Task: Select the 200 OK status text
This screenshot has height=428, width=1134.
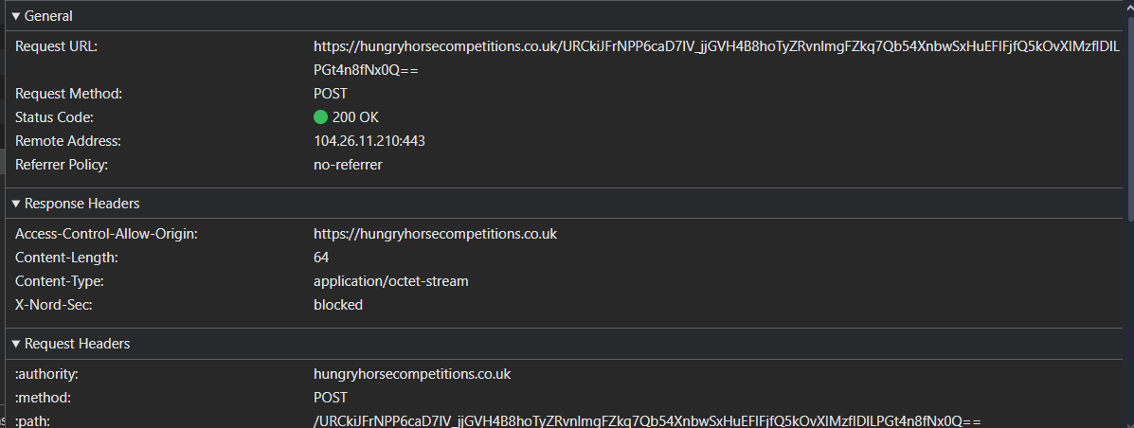Action: click(x=355, y=117)
